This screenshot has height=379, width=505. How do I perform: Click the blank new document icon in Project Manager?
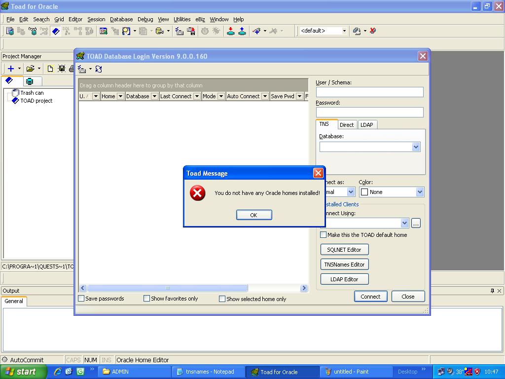pyautogui.click(x=50, y=68)
